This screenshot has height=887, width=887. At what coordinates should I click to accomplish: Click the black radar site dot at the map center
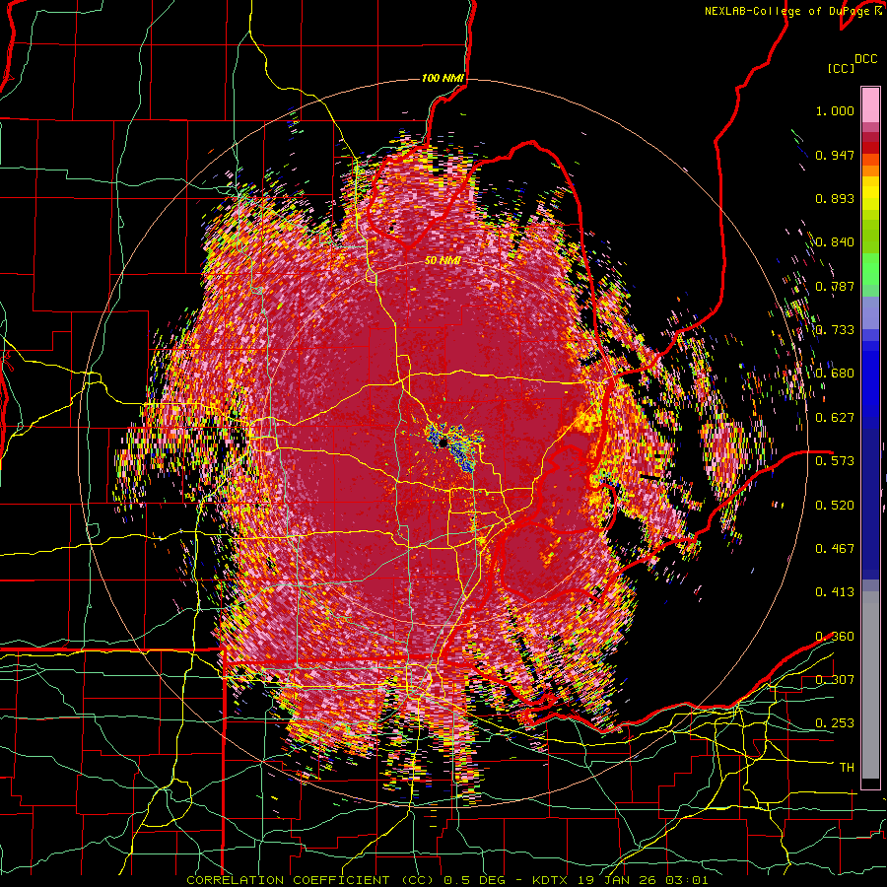click(443, 443)
